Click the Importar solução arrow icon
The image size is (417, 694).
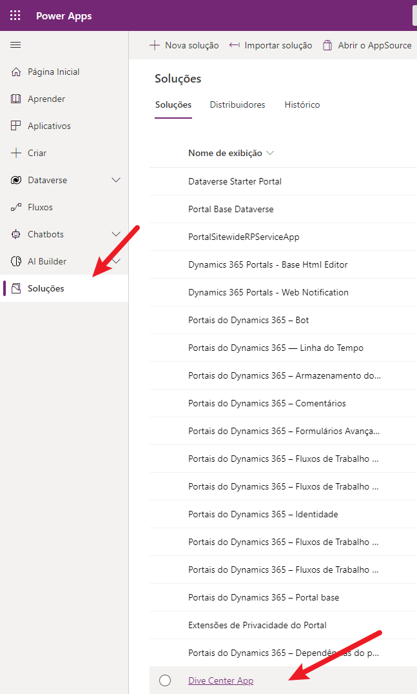pyautogui.click(x=235, y=45)
